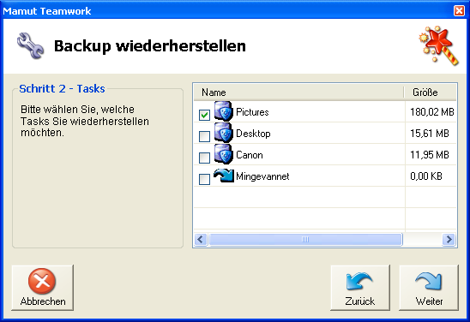Uncheck the Pictures task checkbox

(x=204, y=115)
